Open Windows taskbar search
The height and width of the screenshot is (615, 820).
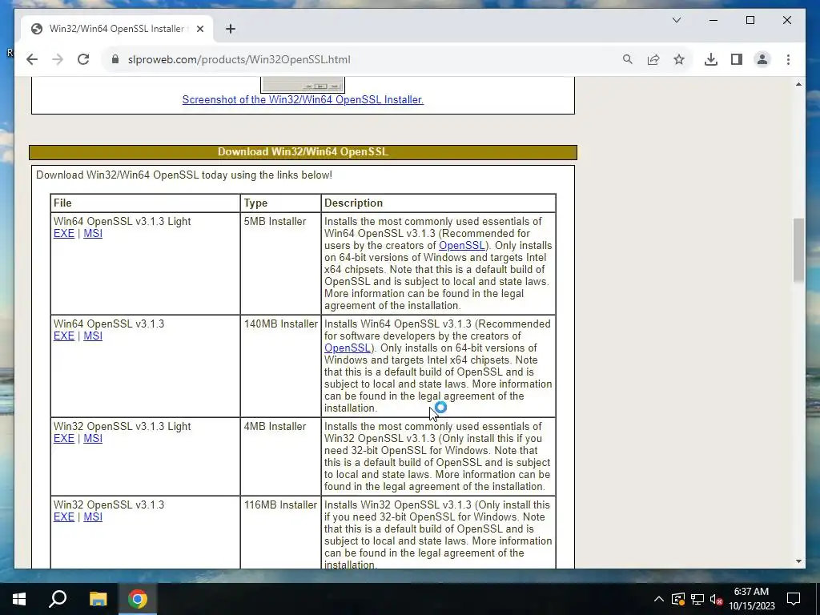(x=58, y=599)
